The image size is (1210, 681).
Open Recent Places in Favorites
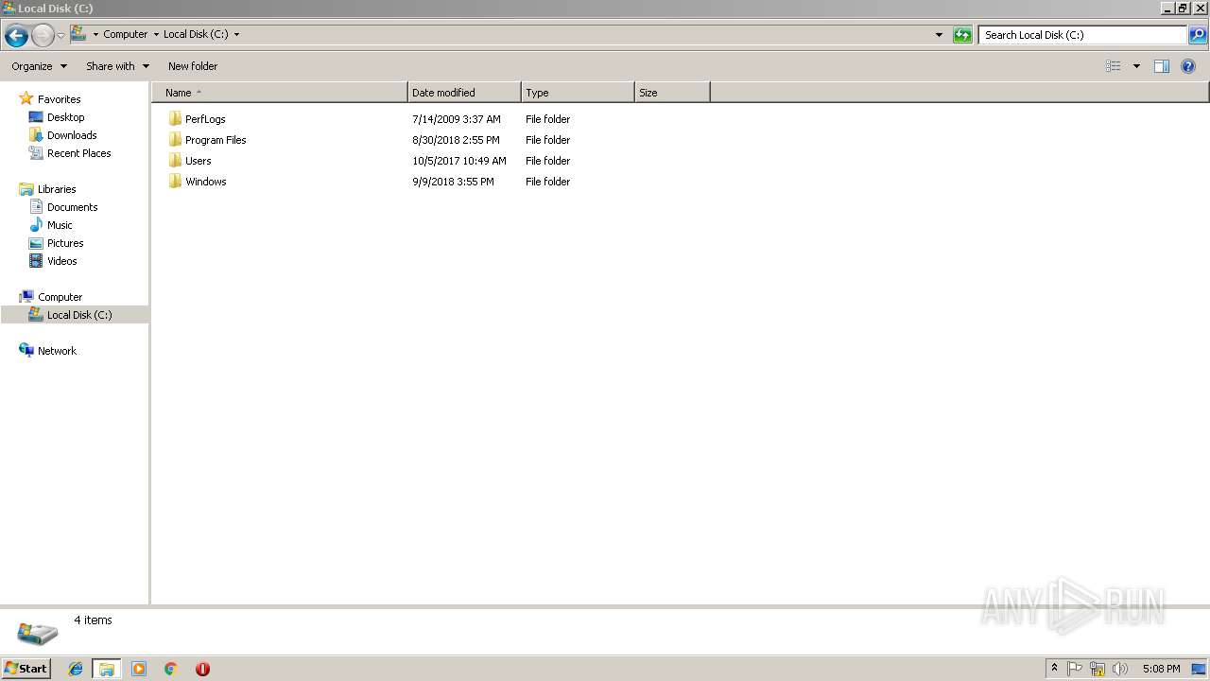[x=78, y=153]
